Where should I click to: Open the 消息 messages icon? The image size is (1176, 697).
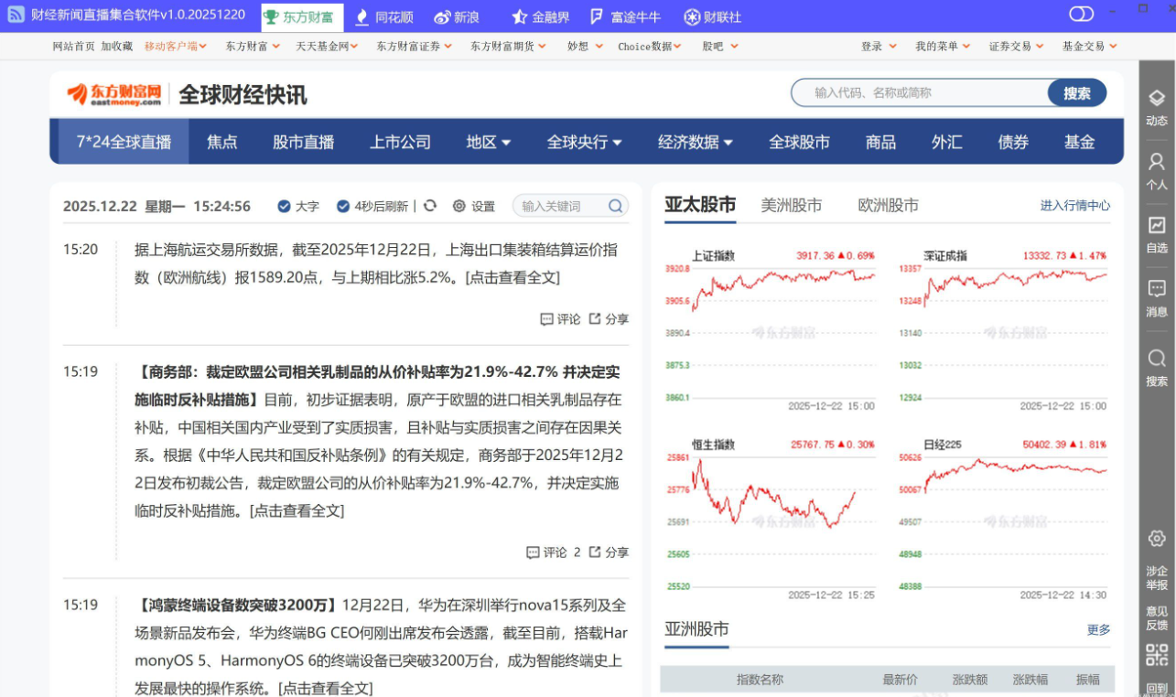1156,289
